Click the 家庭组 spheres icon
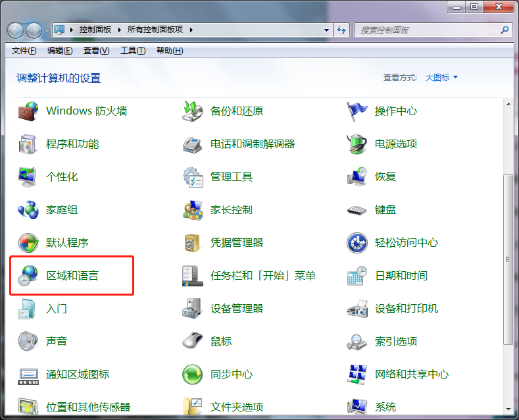519x420 pixels. pos(28,209)
